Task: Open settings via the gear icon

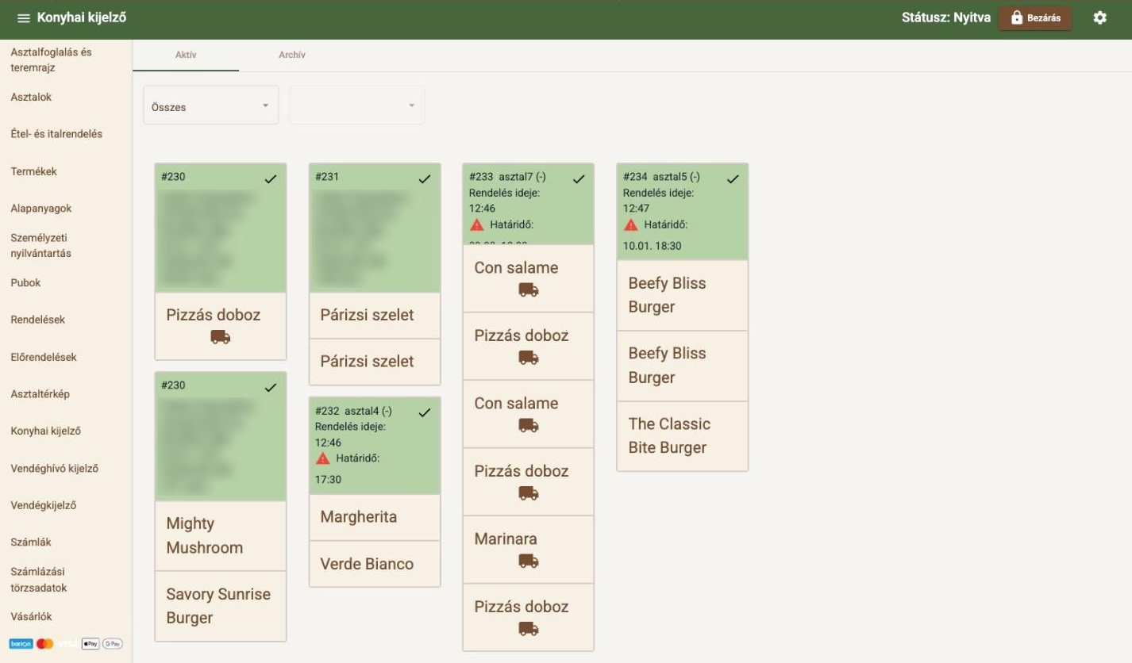Action: click(1099, 17)
